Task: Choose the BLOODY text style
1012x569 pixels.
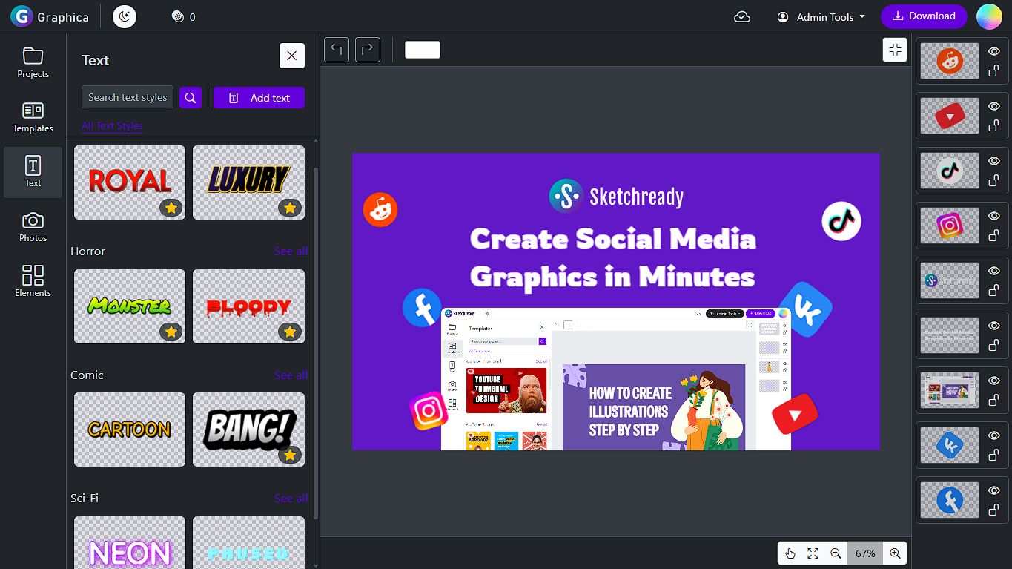Action: 248,306
